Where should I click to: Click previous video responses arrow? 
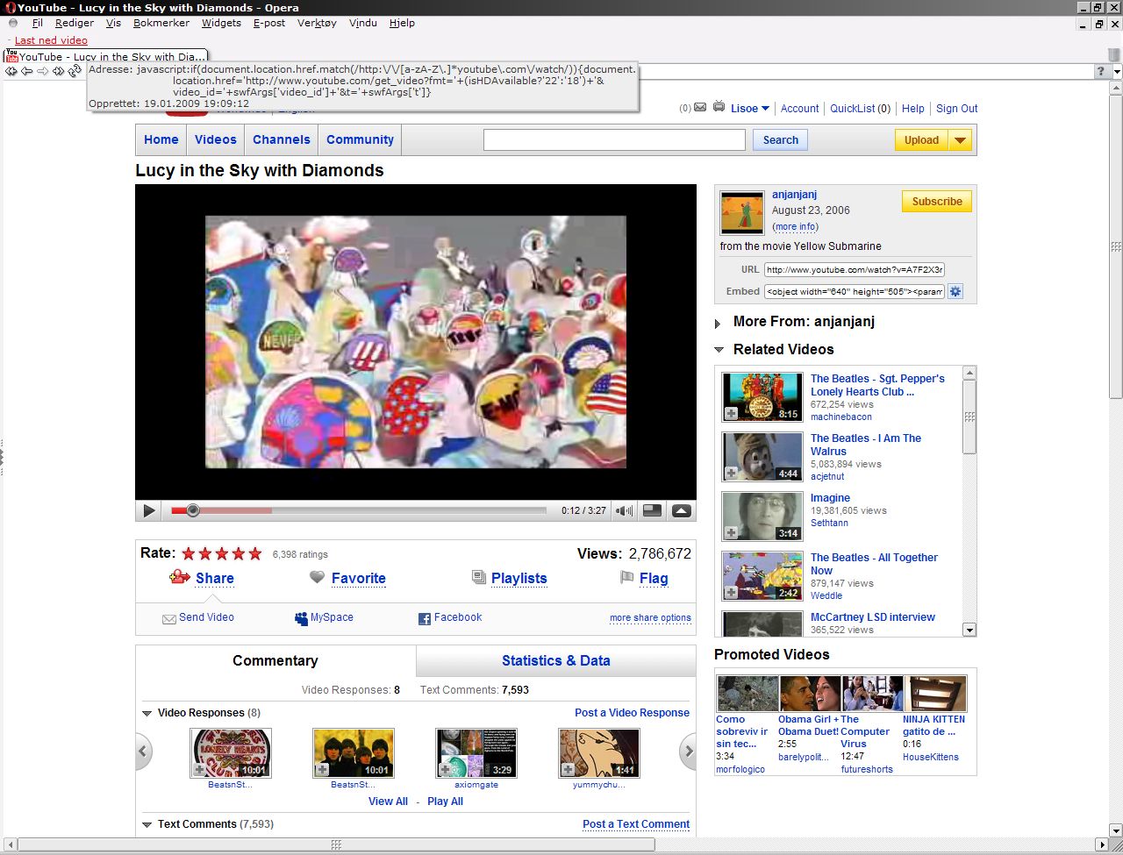tap(144, 751)
